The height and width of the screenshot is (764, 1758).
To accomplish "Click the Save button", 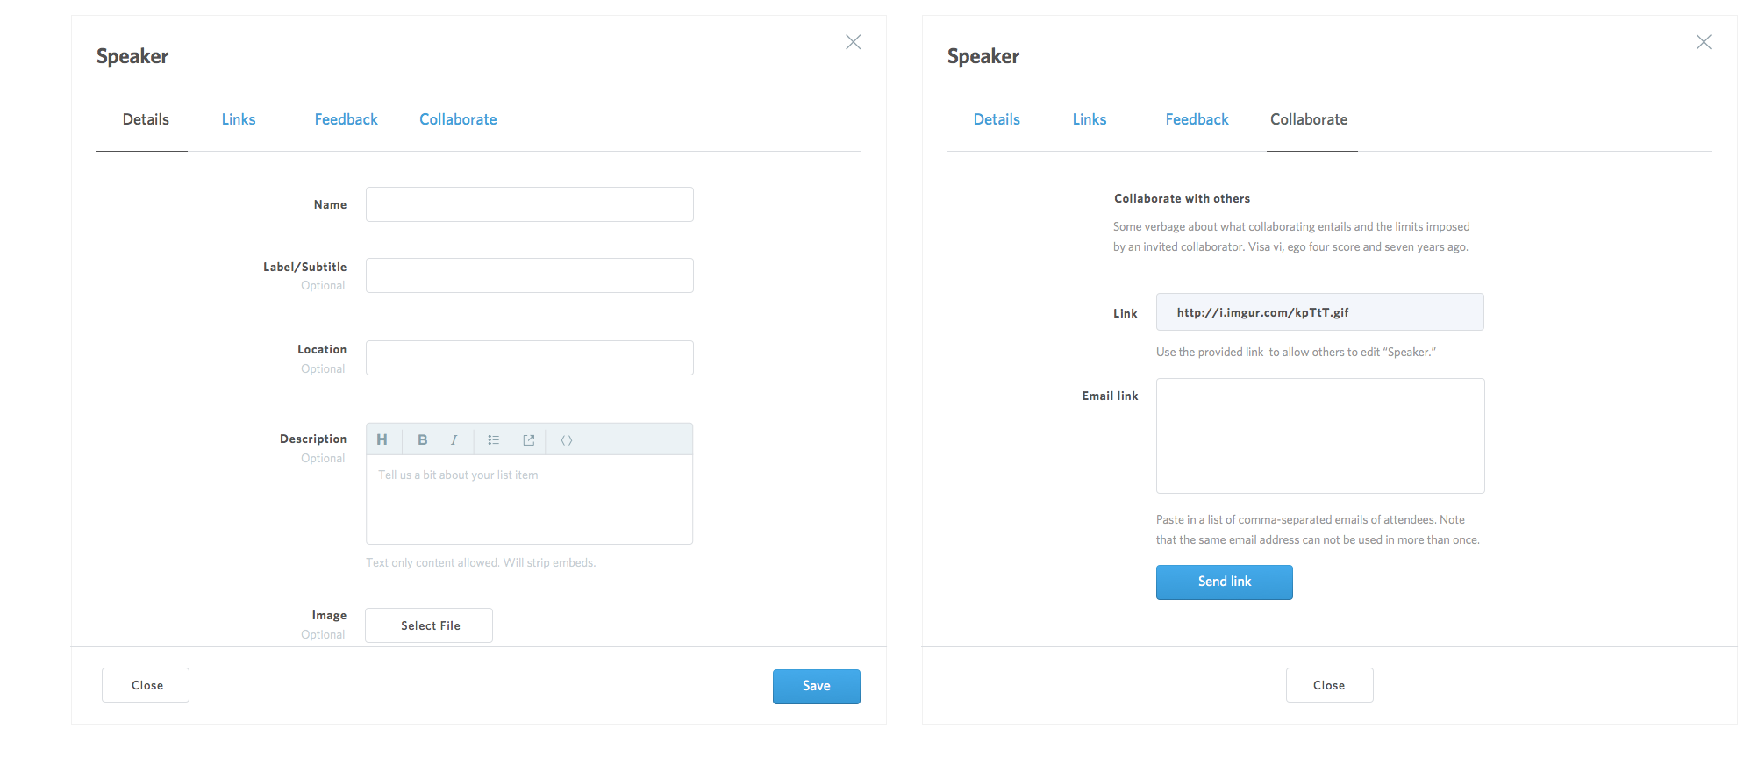I will 817,686.
